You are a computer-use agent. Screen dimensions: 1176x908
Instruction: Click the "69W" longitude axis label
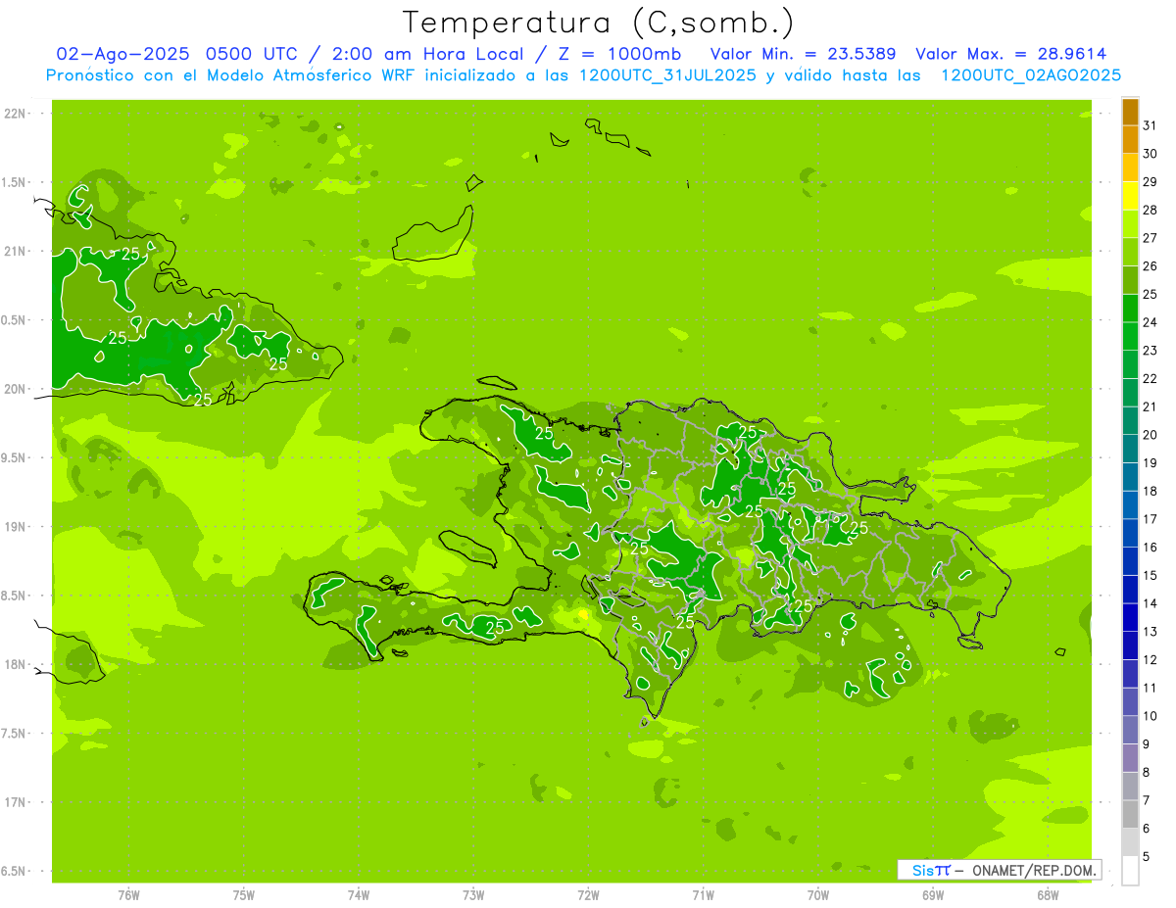tap(933, 895)
